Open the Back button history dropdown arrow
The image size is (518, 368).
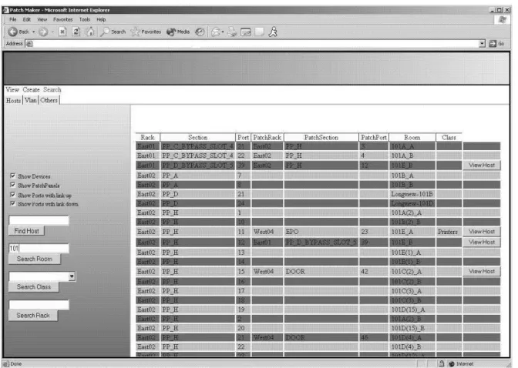click(33, 32)
